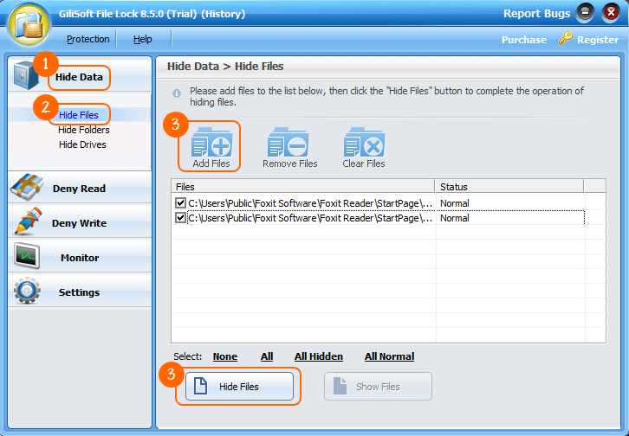Uncheck the first Foxit Reader file checkbox
The height and width of the screenshot is (436, 629).
pyautogui.click(x=180, y=203)
